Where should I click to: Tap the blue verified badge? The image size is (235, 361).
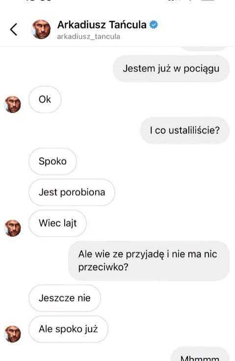(154, 25)
